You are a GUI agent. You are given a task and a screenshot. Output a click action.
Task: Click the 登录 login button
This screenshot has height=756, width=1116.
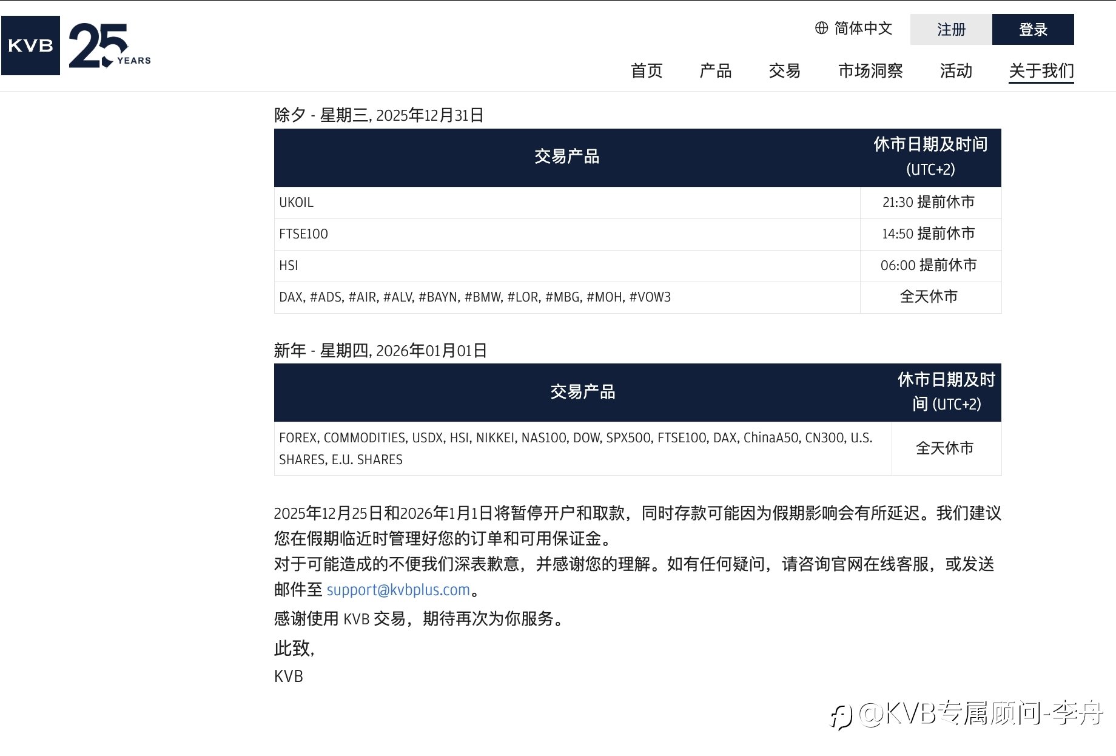(x=1033, y=30)
